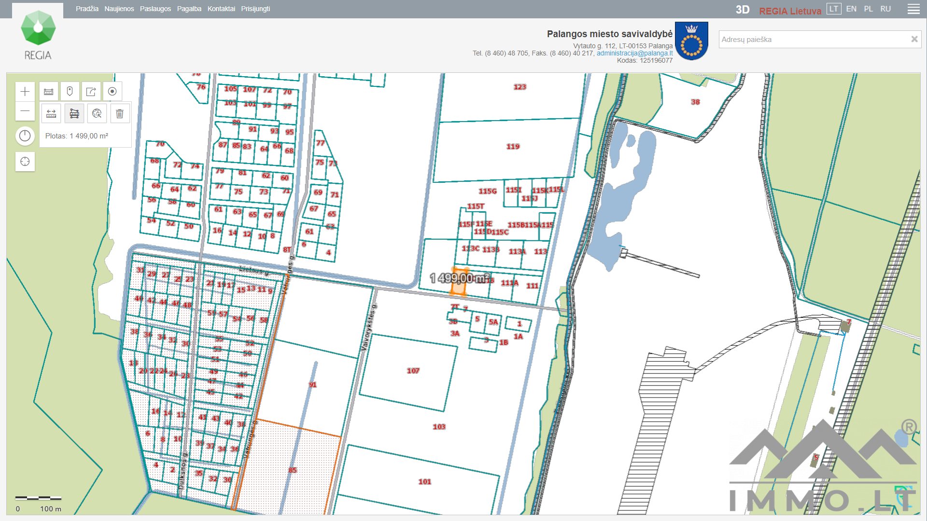Zoom in the map with plus button

(25, 92)
